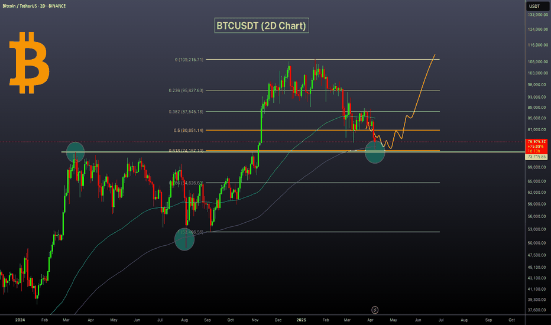Click the 116,000.00 price axis label
Screen dimensions: 551x325
(x=537, y=45)
